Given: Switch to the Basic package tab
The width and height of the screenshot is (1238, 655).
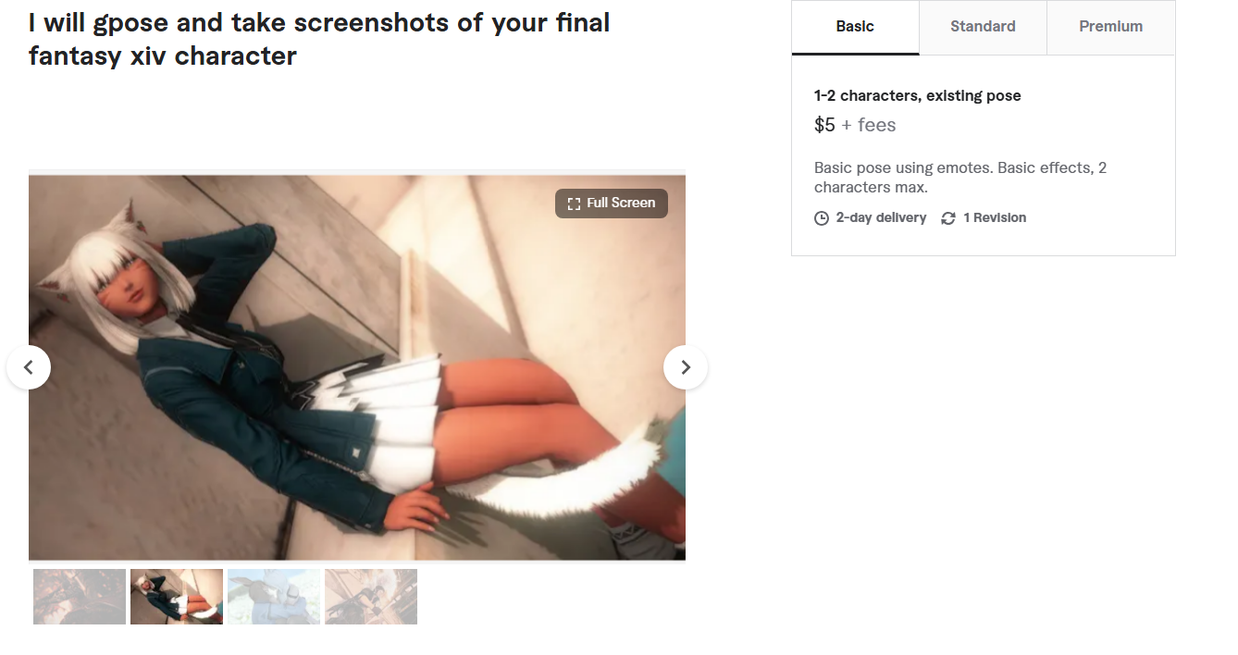Looking at the screenshot, I should click(x=855, y=27).
